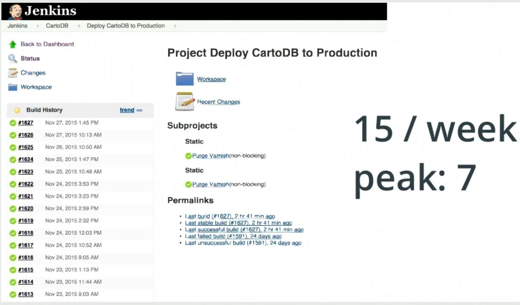Click green status ball beside first Purge Varnish
Viewport: 520px width, 305px height.
coord(188,156)
